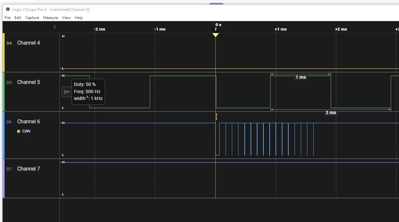Click the yellow Channel 4 color bar
This screenshot has height=222, width=399.
[x=4, y=52]
